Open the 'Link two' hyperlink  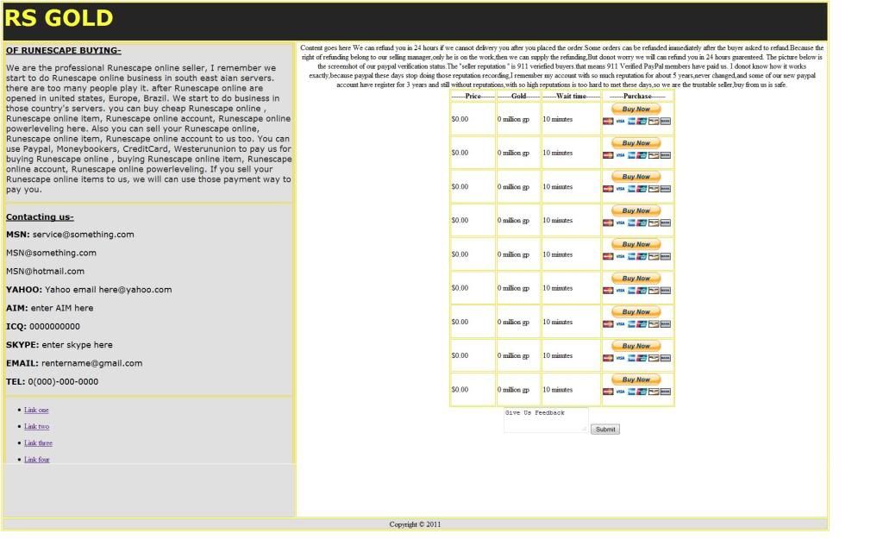point(36,426)
